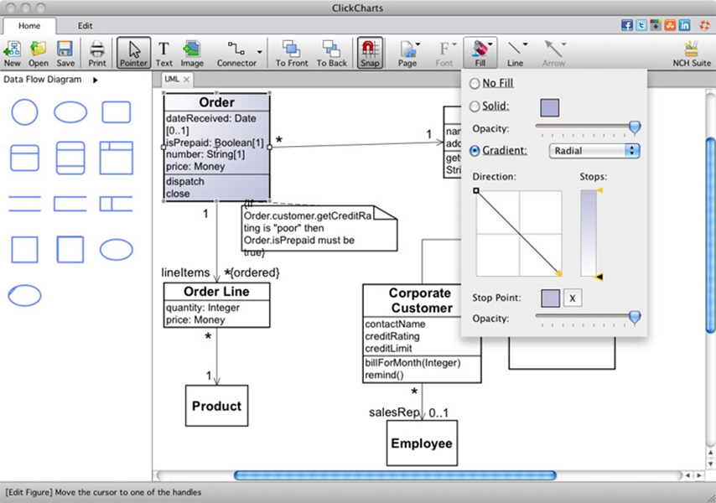Choose the No Fill option

pos(491,83)
